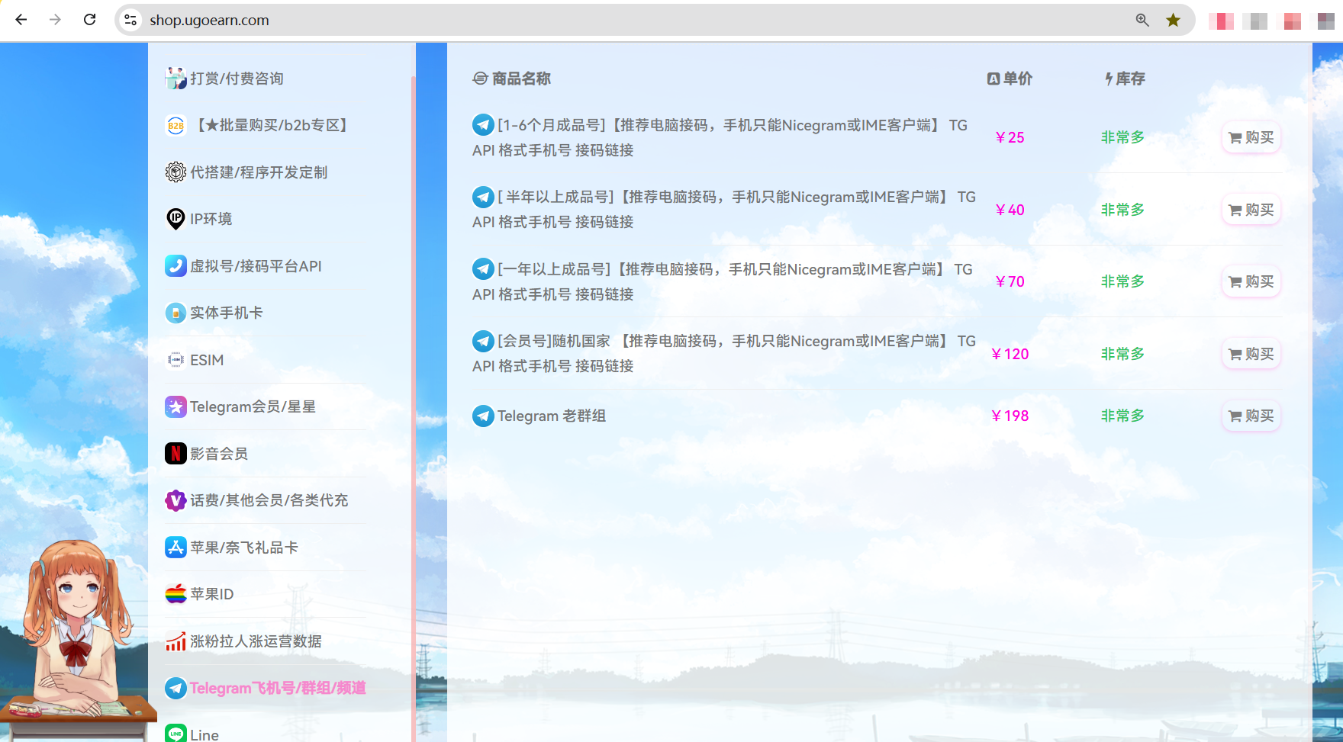Click the 单价 column header
The image size is (1343, 742).
tap(1010, 79)
